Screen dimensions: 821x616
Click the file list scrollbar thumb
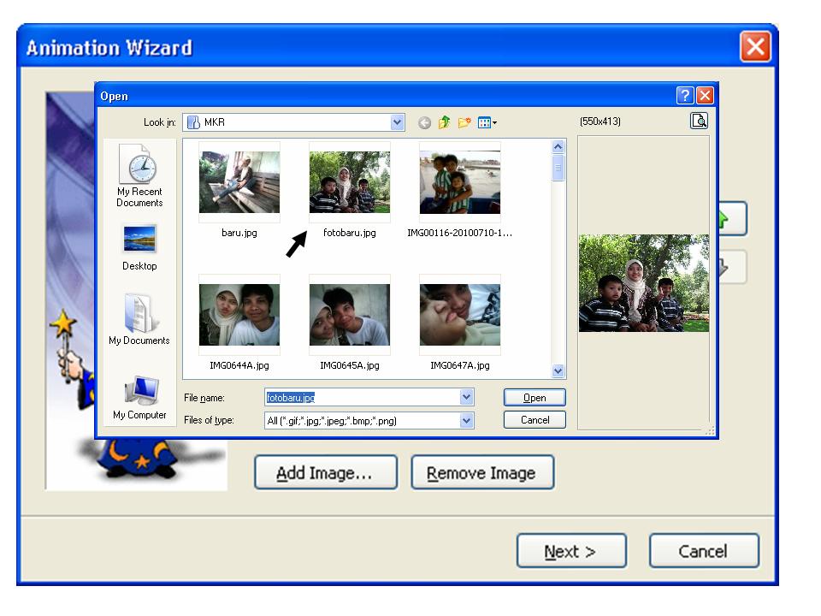coord(558,168)
